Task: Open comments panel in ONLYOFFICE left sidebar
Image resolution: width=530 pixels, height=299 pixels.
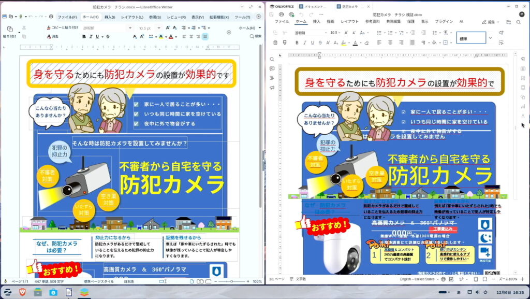Action: pyautogui.click(x=272, y=68)
